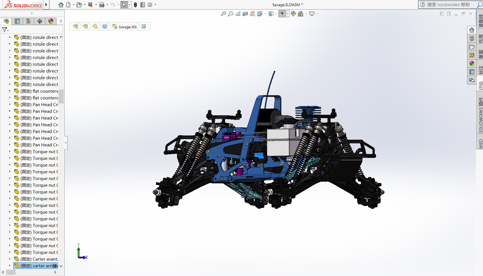
Task: Open File Properties list icon in top toolbar
Action: coord(143,5)
